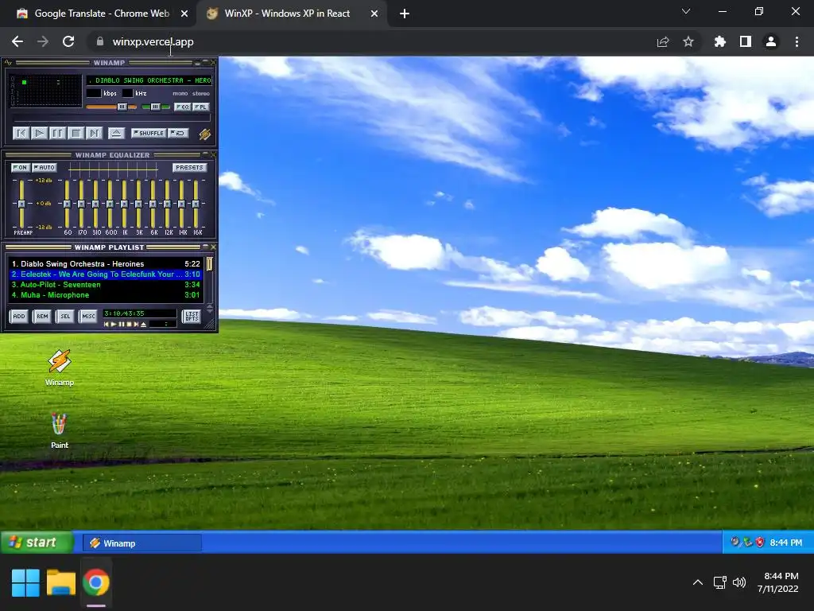
Task: Bookmark this page with the star icon
Action: 688,41
